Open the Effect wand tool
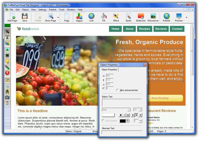 coord(116,18)
